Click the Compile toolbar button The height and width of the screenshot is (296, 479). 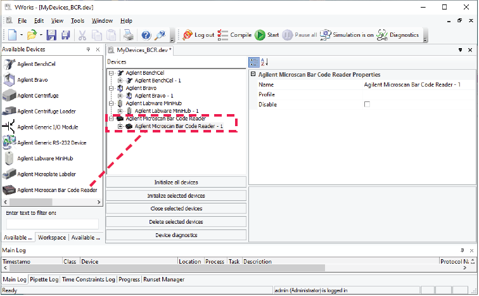point(234,35)
